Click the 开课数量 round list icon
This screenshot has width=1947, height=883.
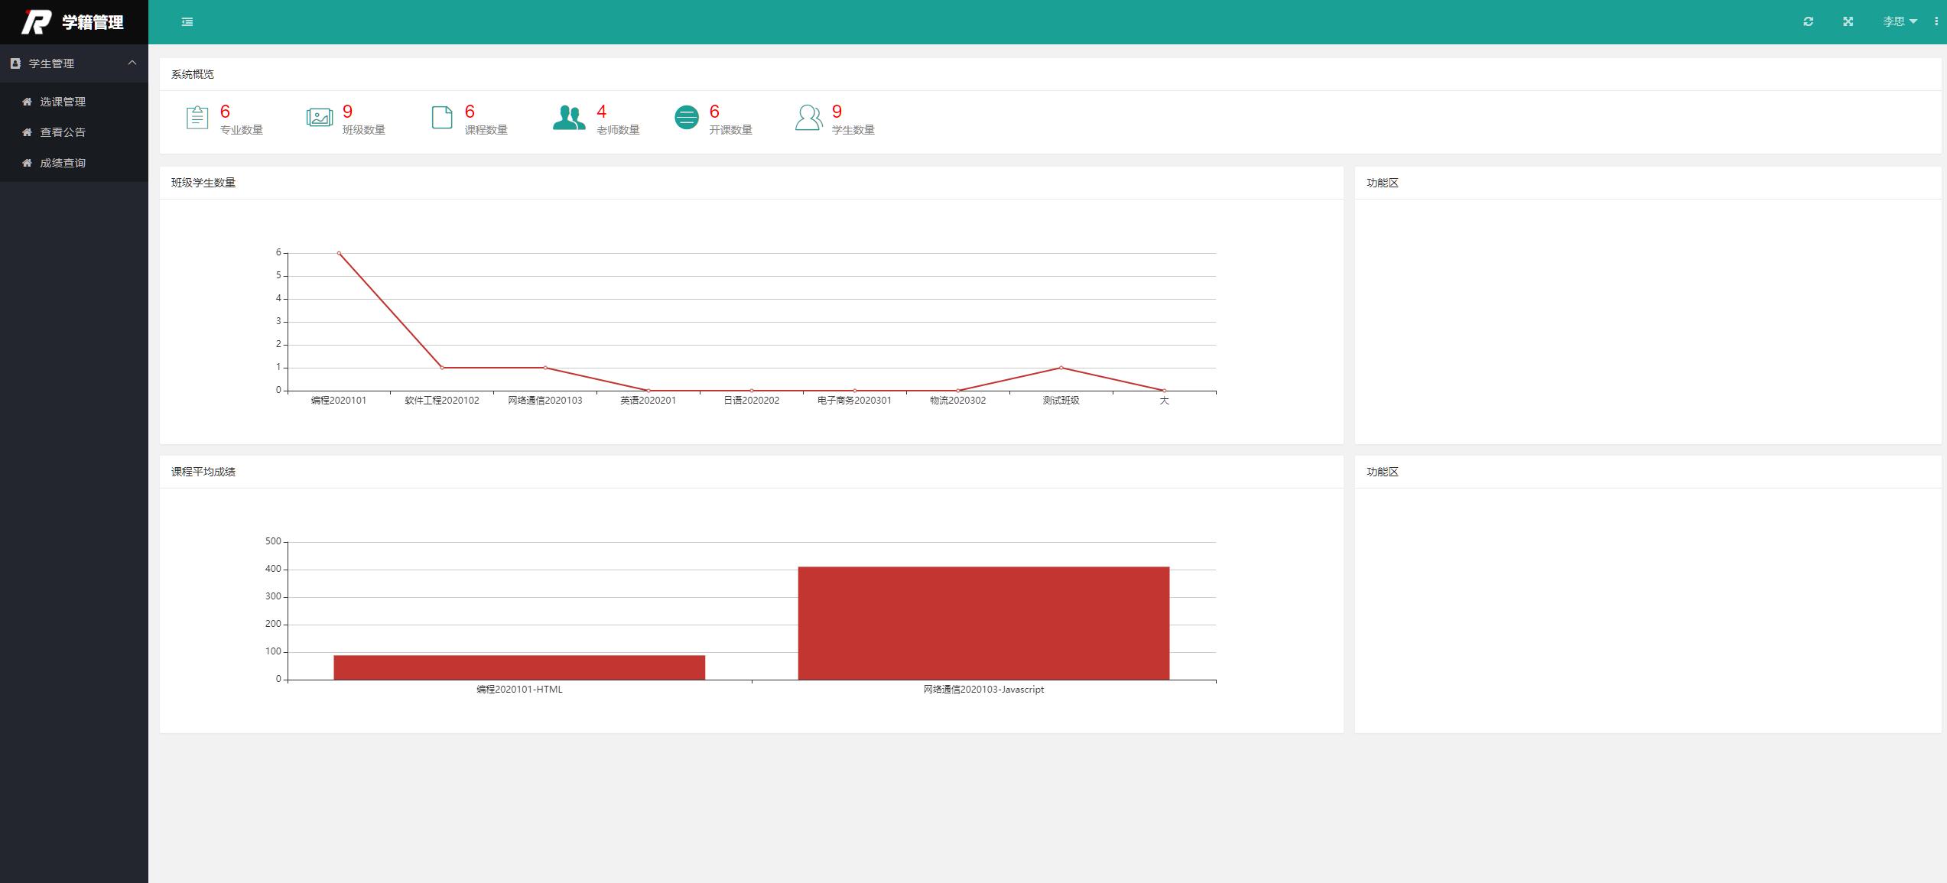tap(687, 118)
